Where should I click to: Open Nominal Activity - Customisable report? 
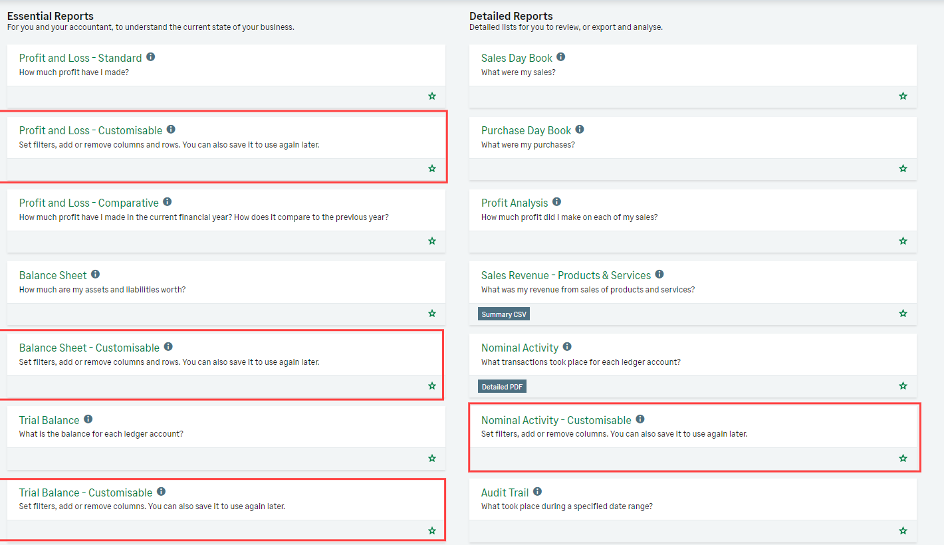[x=556, y=420]
